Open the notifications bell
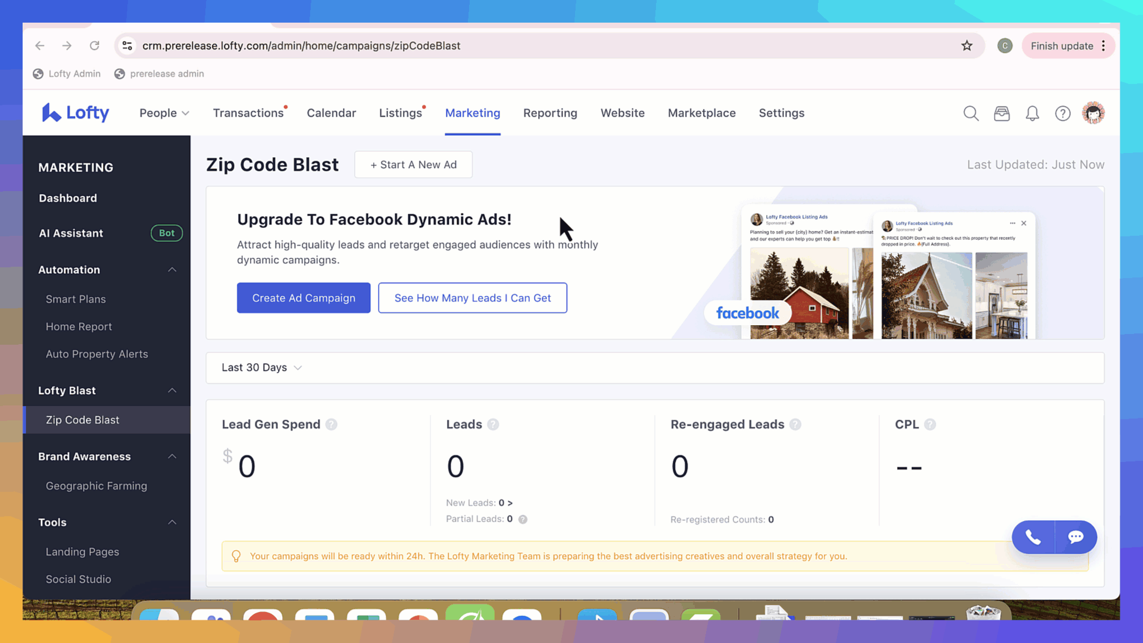 tap(1032, 113)
